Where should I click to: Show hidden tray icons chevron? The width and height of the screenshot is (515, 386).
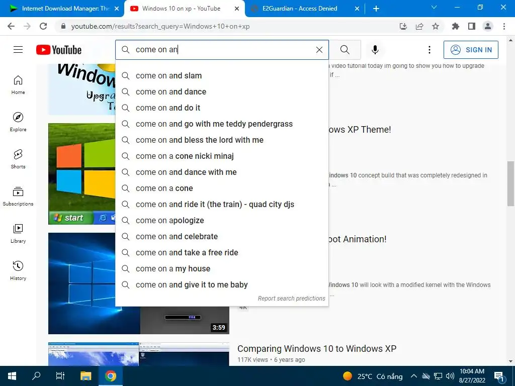click(x=414, y=376)
